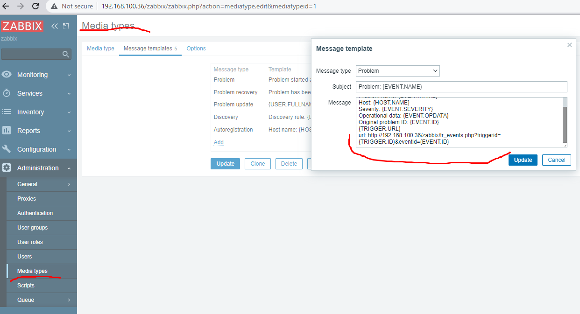Screen dimensions: 580x314
Task: Click the browser back arrow
Action: coord(6,7)
